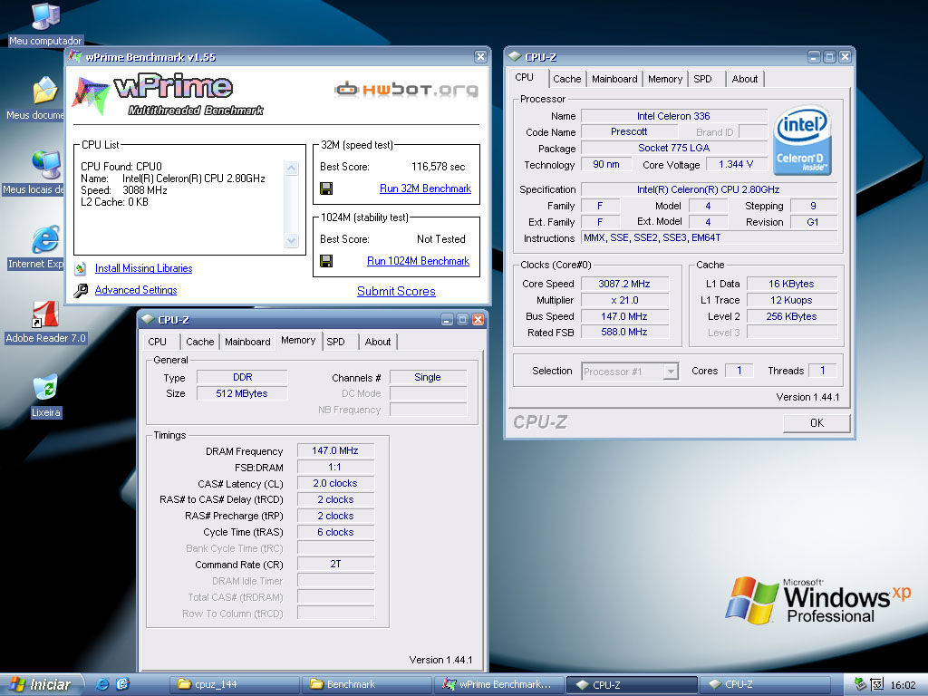Image resolution: width=928 pixels, height=696 pixels.
Task: Click the second system tray icon
Action: click(876, 685)
